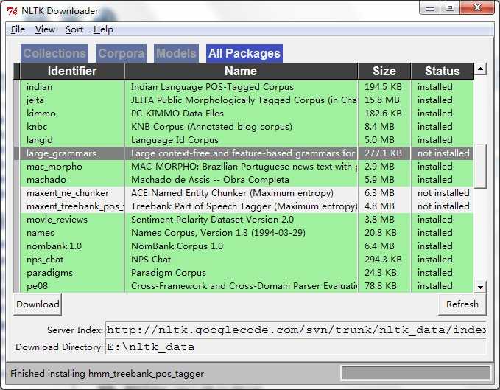Select the pe08 identifier
Viewport: 500px width, 390px height.
pyautogui.click(x=37, y=286)
